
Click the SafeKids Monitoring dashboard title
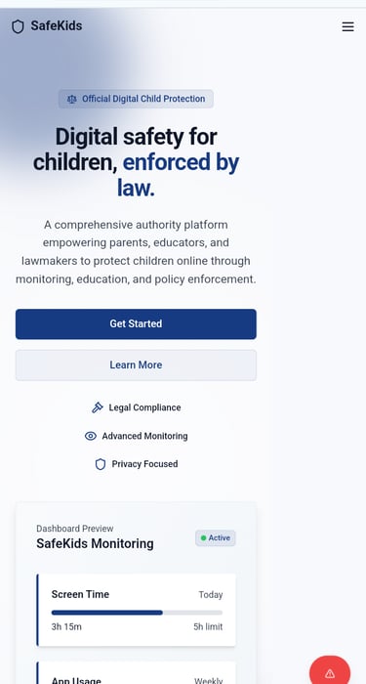coord(95,544)
